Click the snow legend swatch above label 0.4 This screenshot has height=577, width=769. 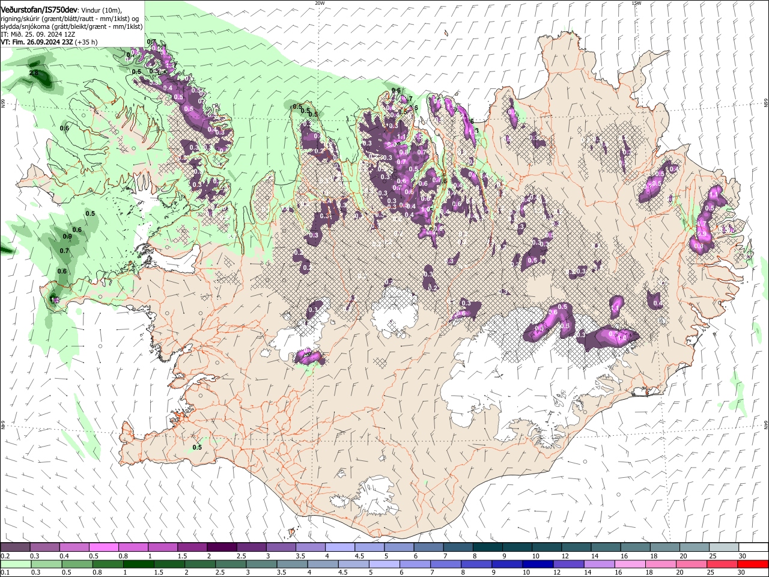coord(74,548)
